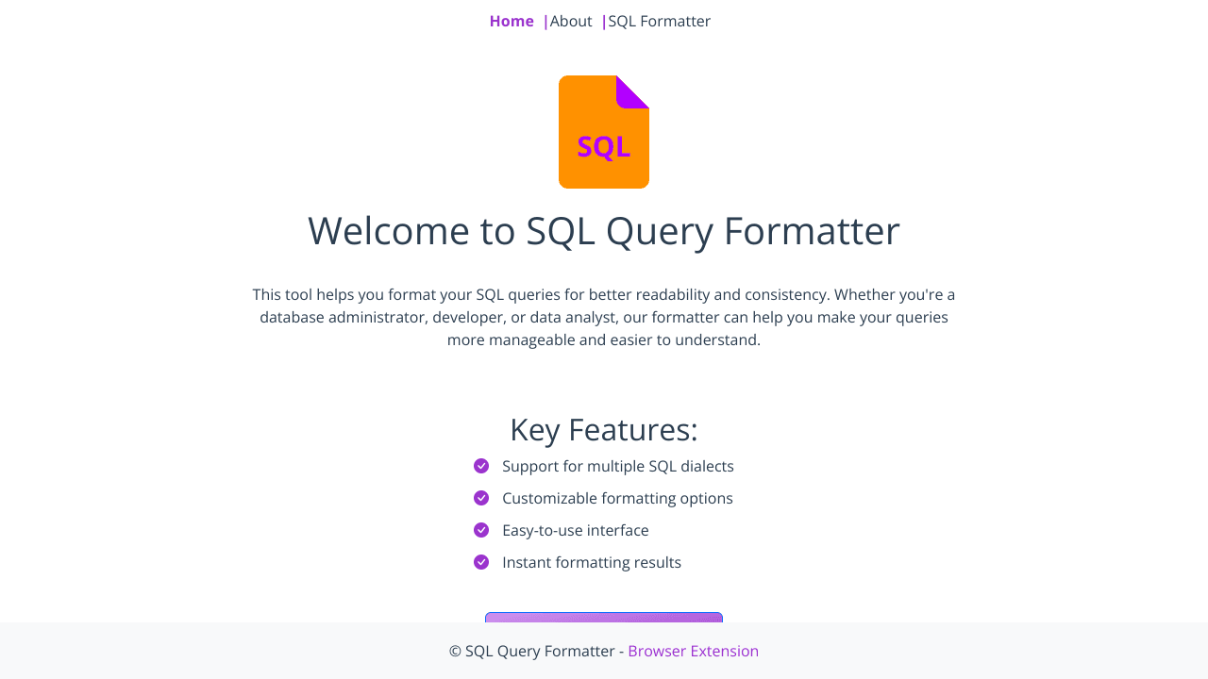Image resolution: width=1208 pixels, height=679 pixels.
Task: Click checkmark icon beside multiple SQL dialects
Action: pos(481,466)
